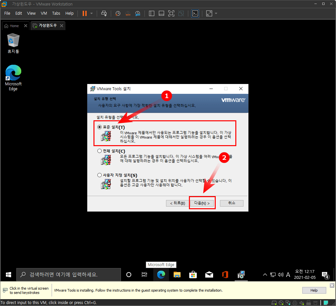Click Help button in notification bar
The image size is (336, 306).
point(314,290)
